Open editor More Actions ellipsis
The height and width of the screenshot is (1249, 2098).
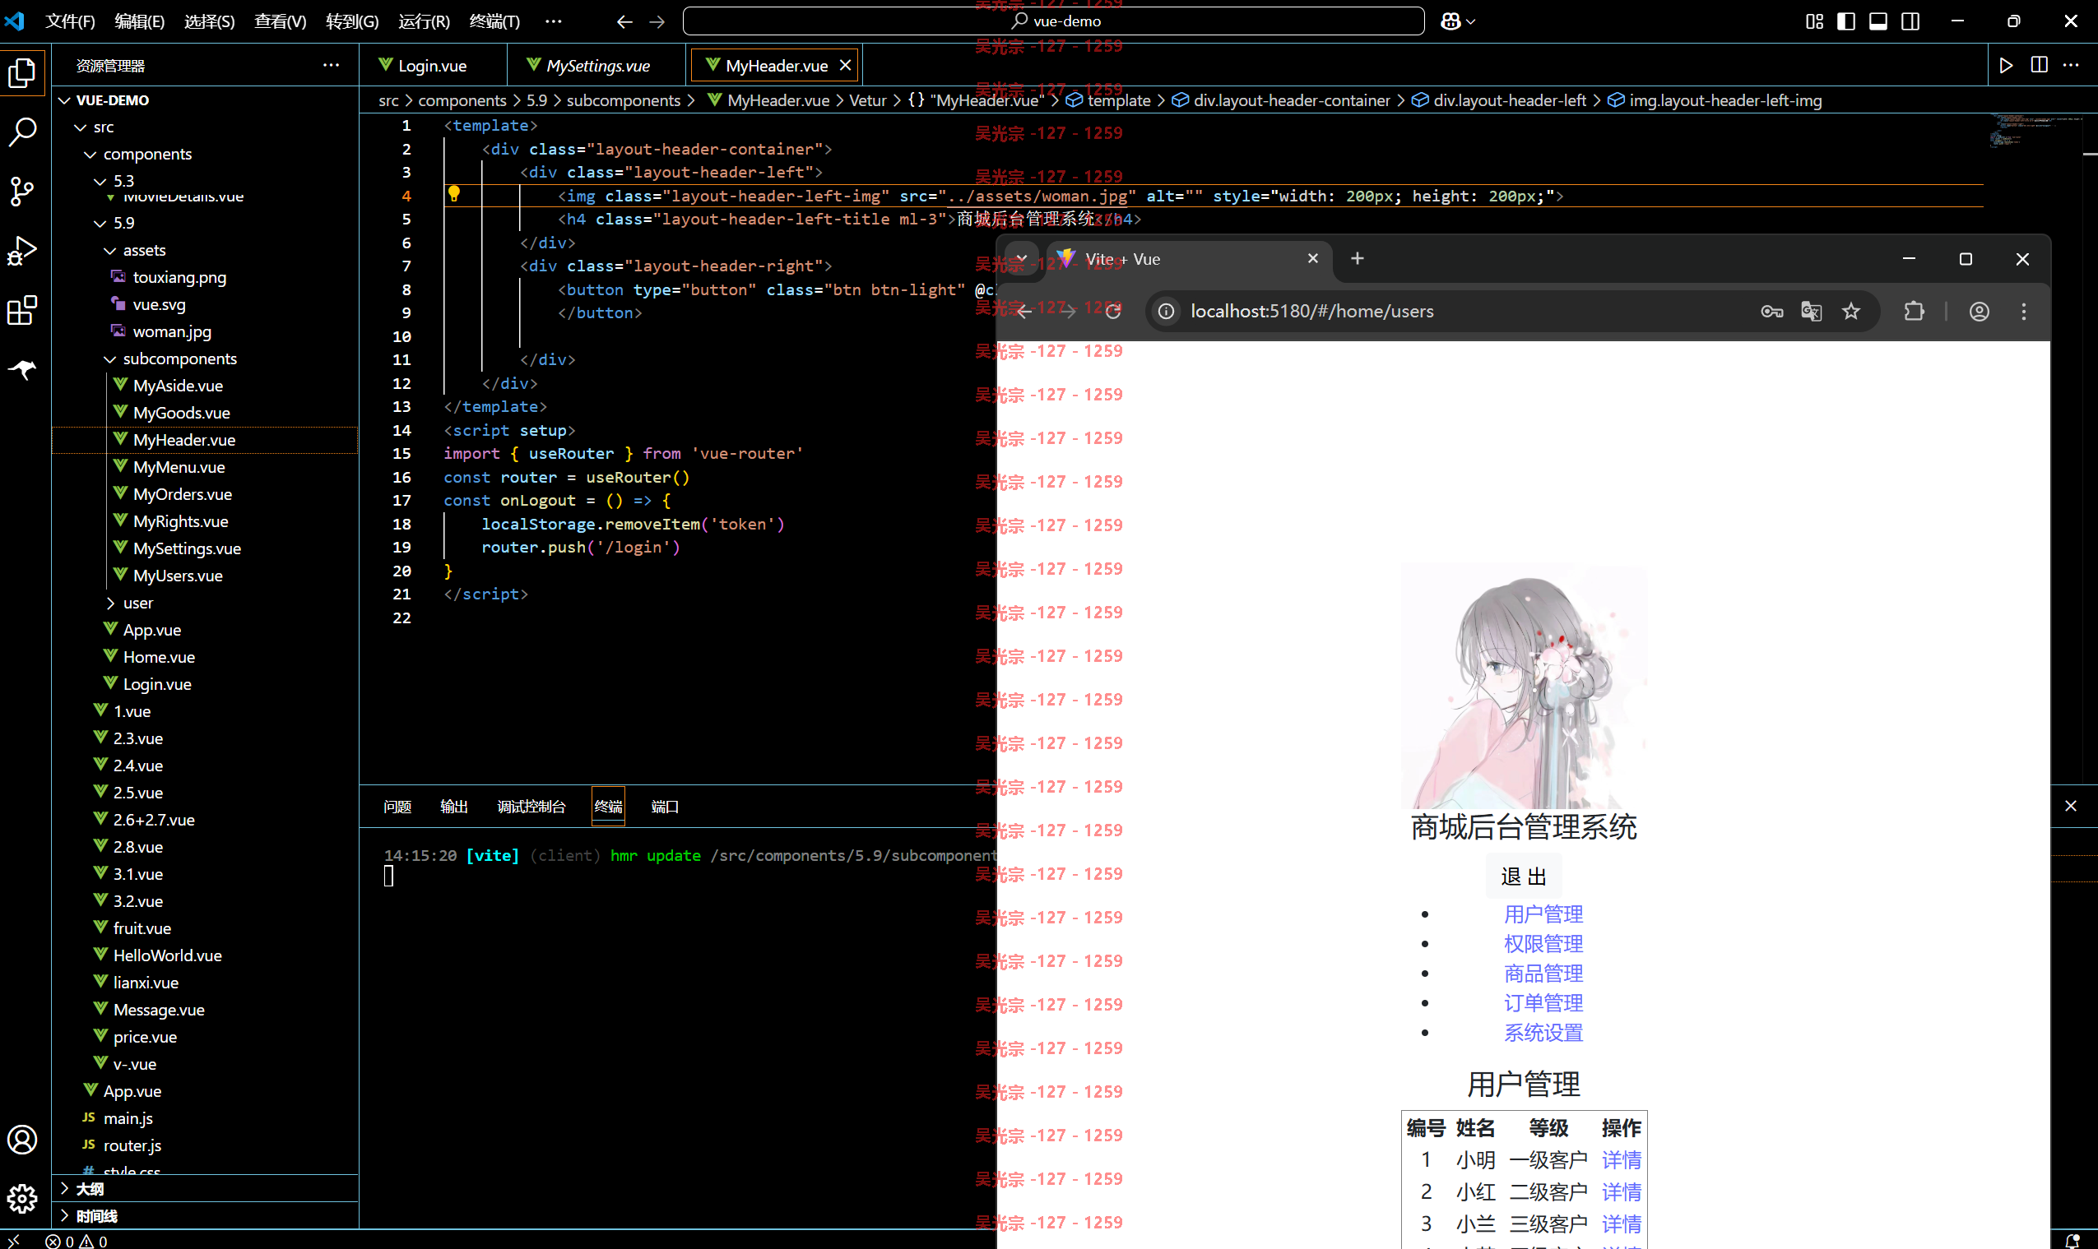click(2071, 65)
